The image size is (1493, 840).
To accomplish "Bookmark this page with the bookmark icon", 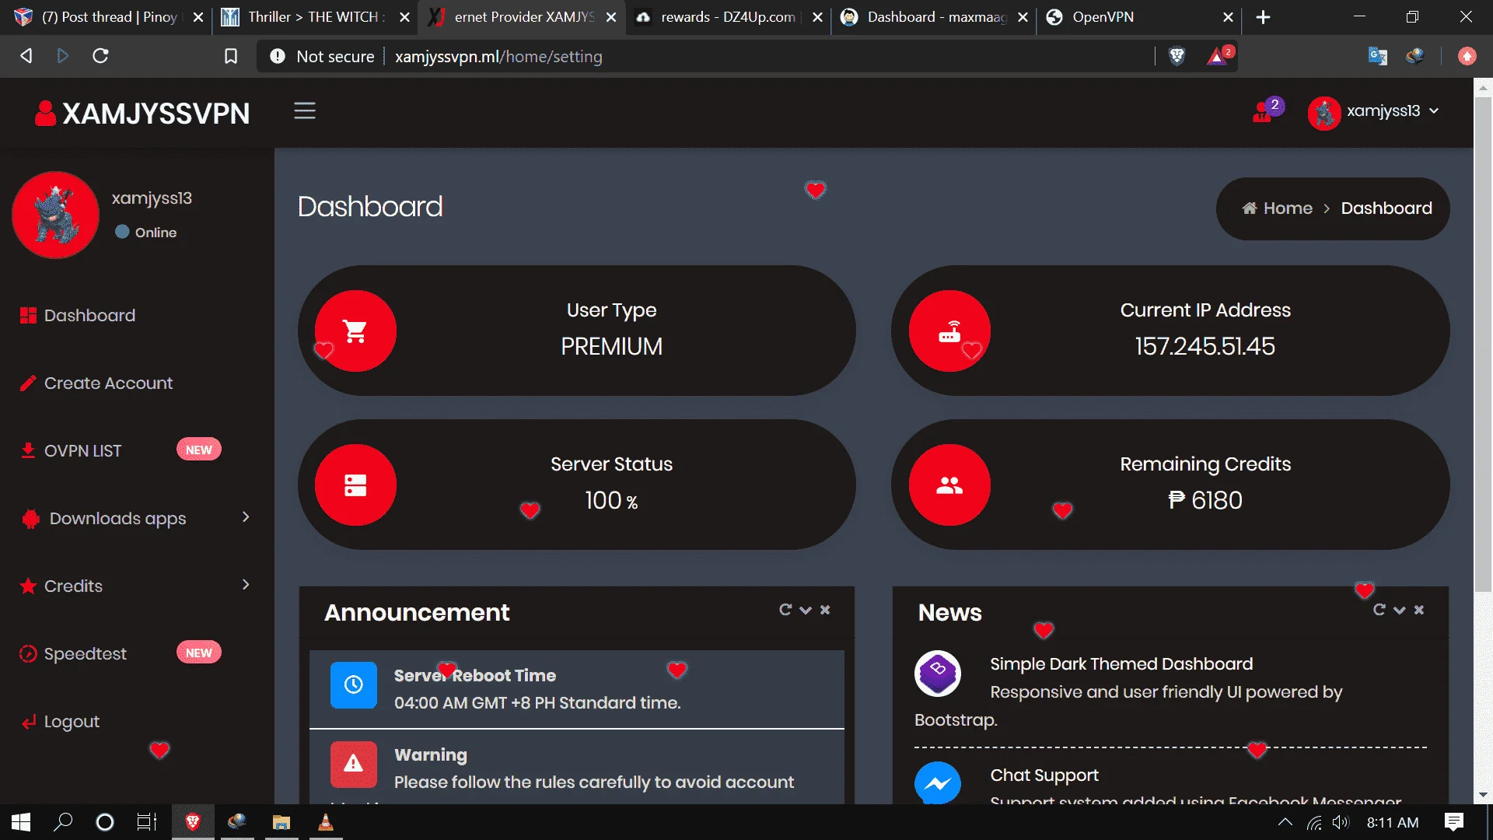I will pyautogui.click(x=231, y=56).
